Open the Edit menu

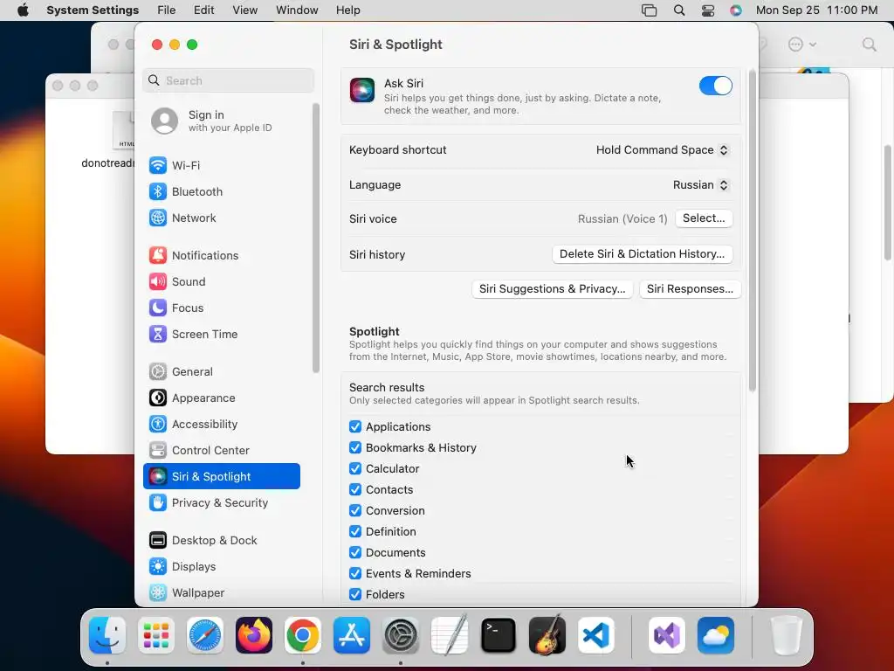(x=203, y=10)
